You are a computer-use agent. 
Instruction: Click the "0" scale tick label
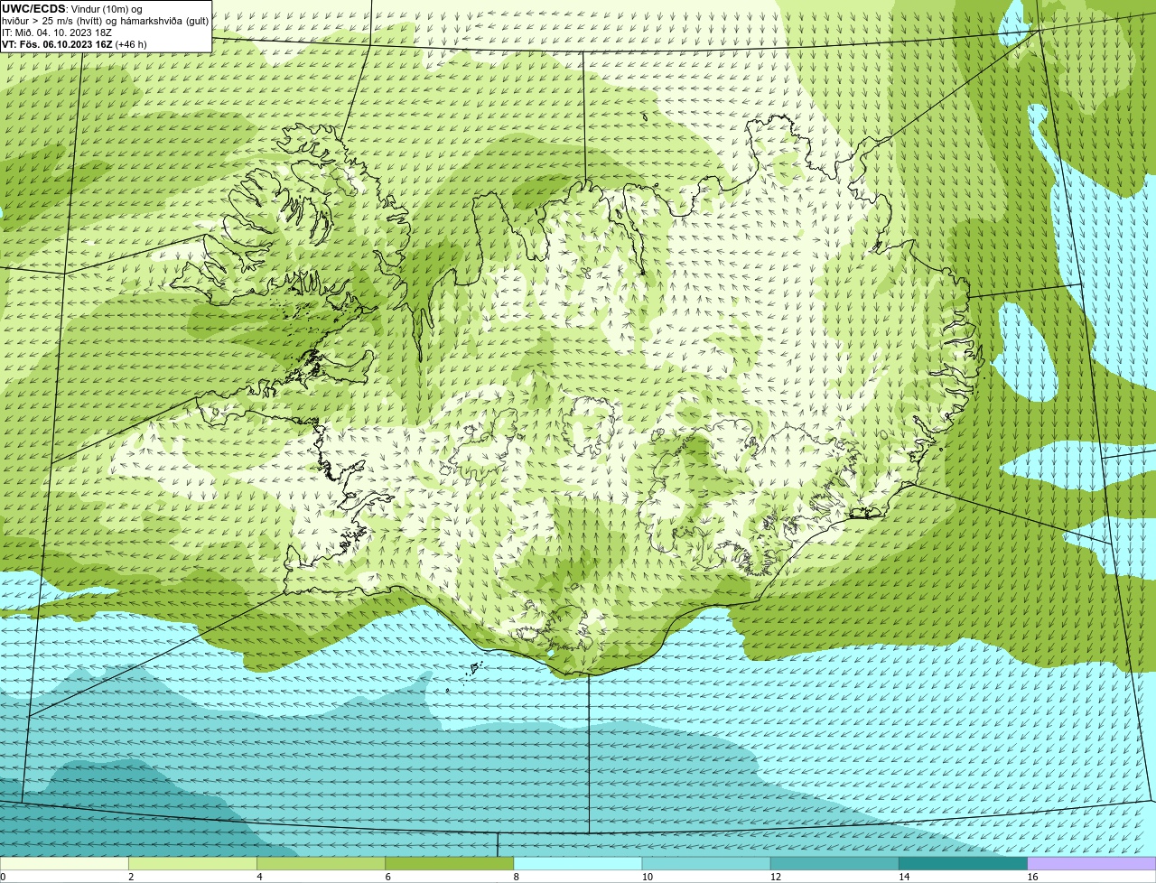click(3, 877)
